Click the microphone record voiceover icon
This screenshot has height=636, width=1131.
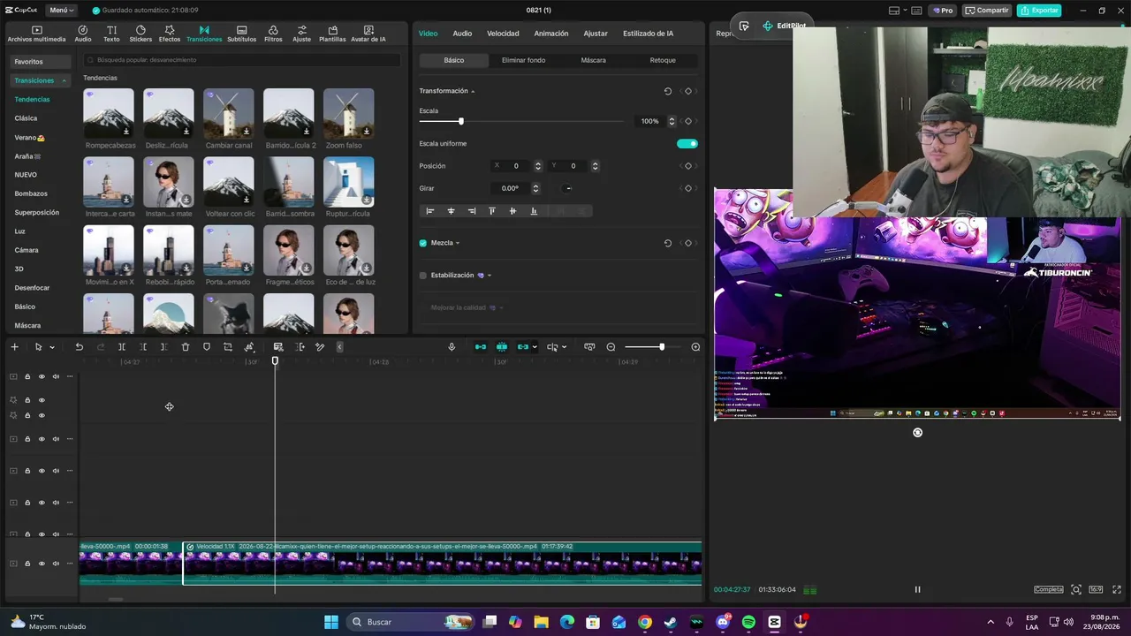click(452, 347)
